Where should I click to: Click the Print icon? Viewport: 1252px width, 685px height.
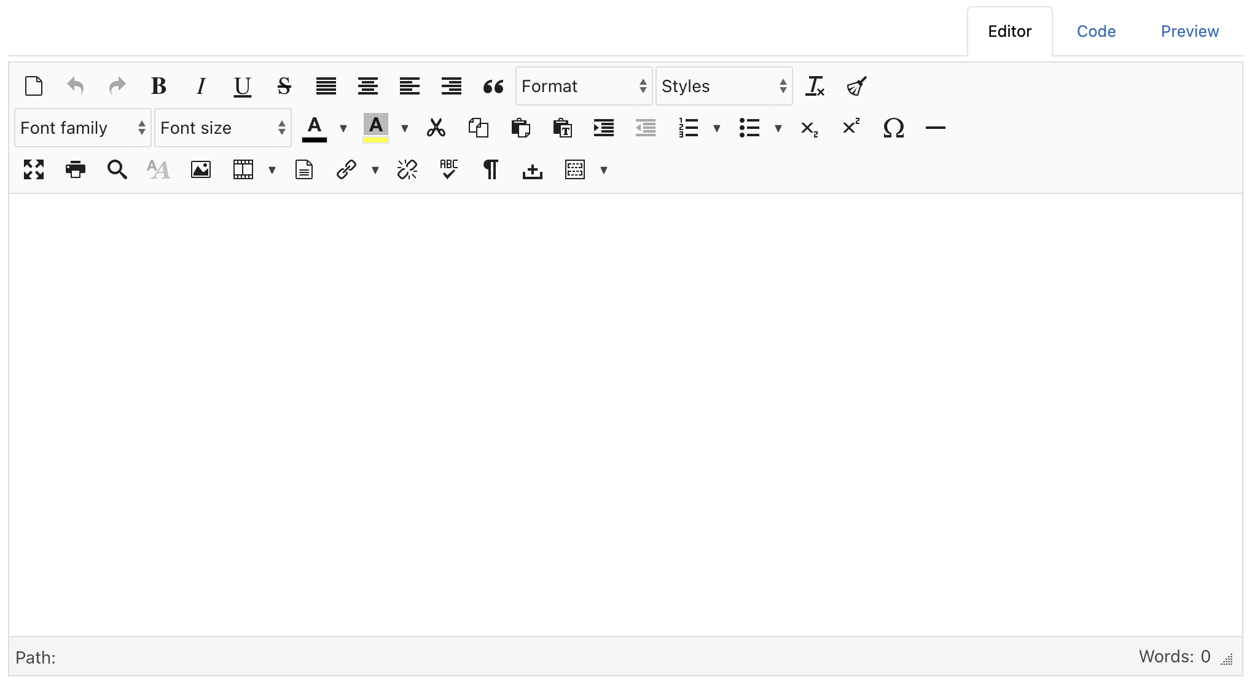coord(76,169)
